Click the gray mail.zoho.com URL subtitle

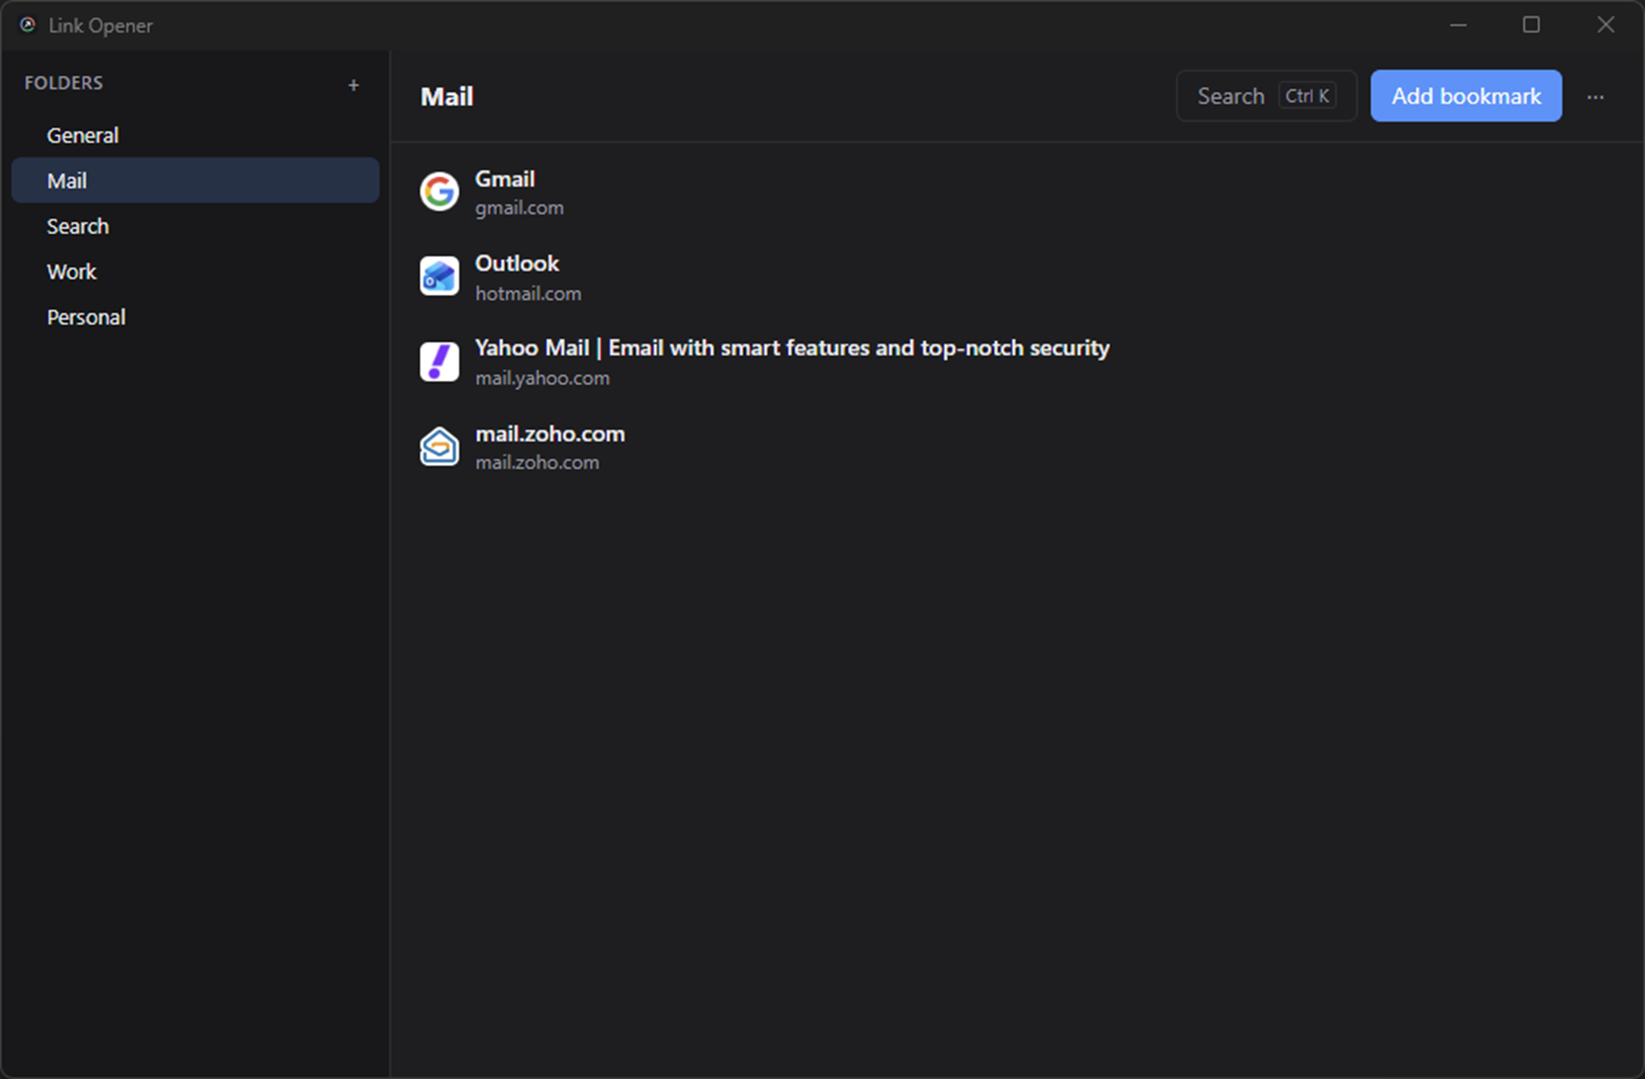click(537, 462)
